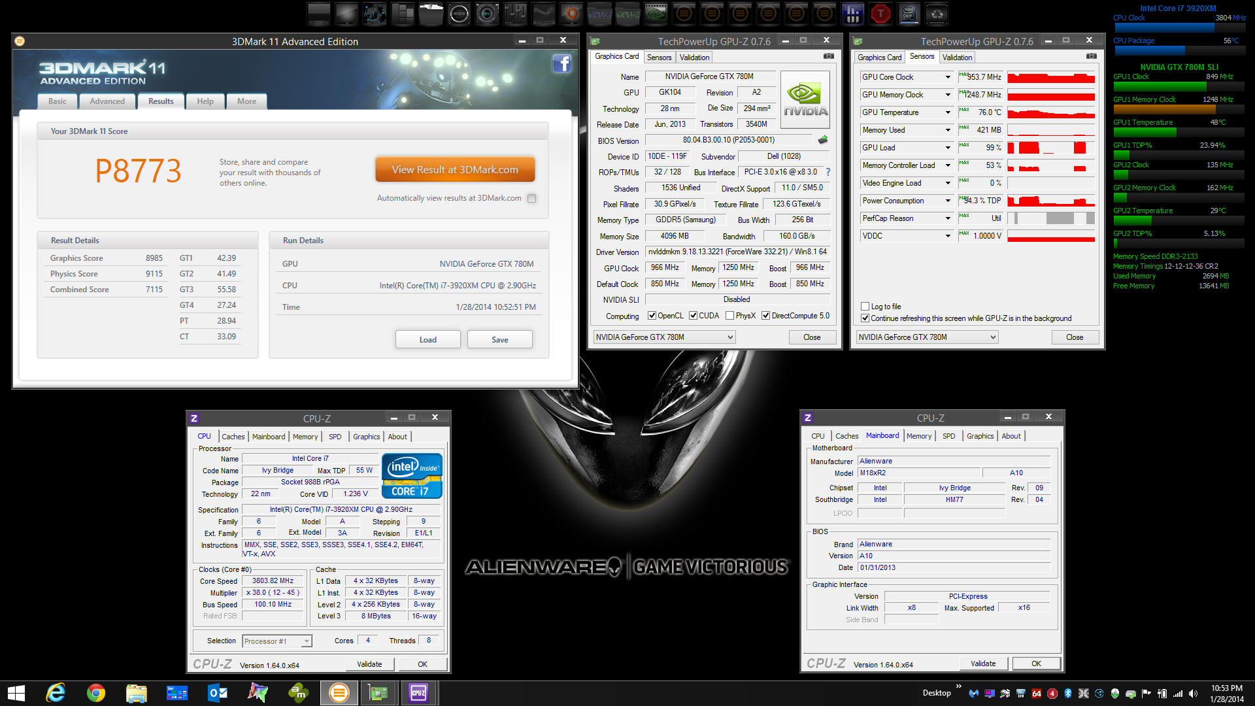Image resolution: width=1255 pixels, height=706 pixels.
Task: Open the blue HWiNFO icon in top dock
Action: [852, 14]
